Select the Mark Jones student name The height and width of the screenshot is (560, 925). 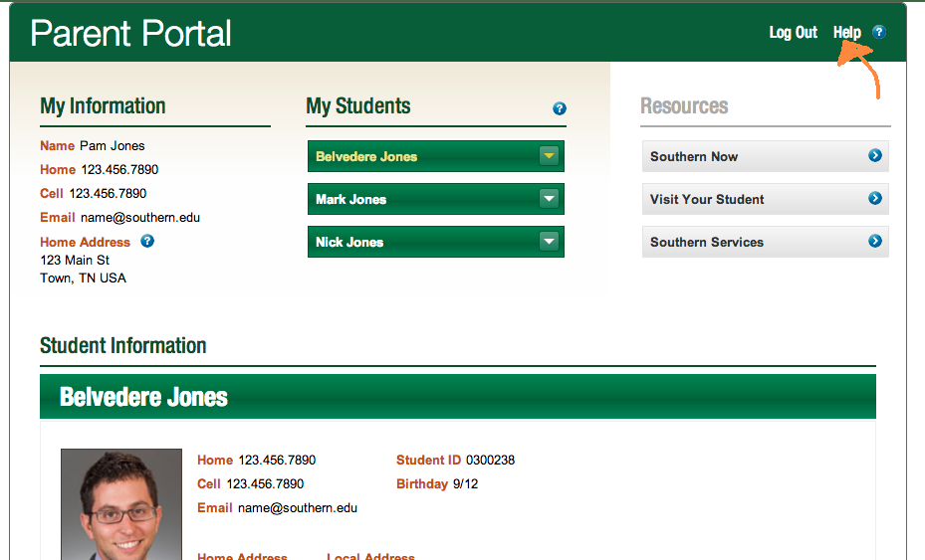pyautogui.click(x=350, y=200)
